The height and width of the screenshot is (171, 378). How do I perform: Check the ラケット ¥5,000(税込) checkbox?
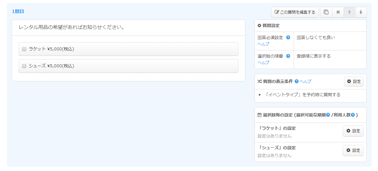point(24,49)
